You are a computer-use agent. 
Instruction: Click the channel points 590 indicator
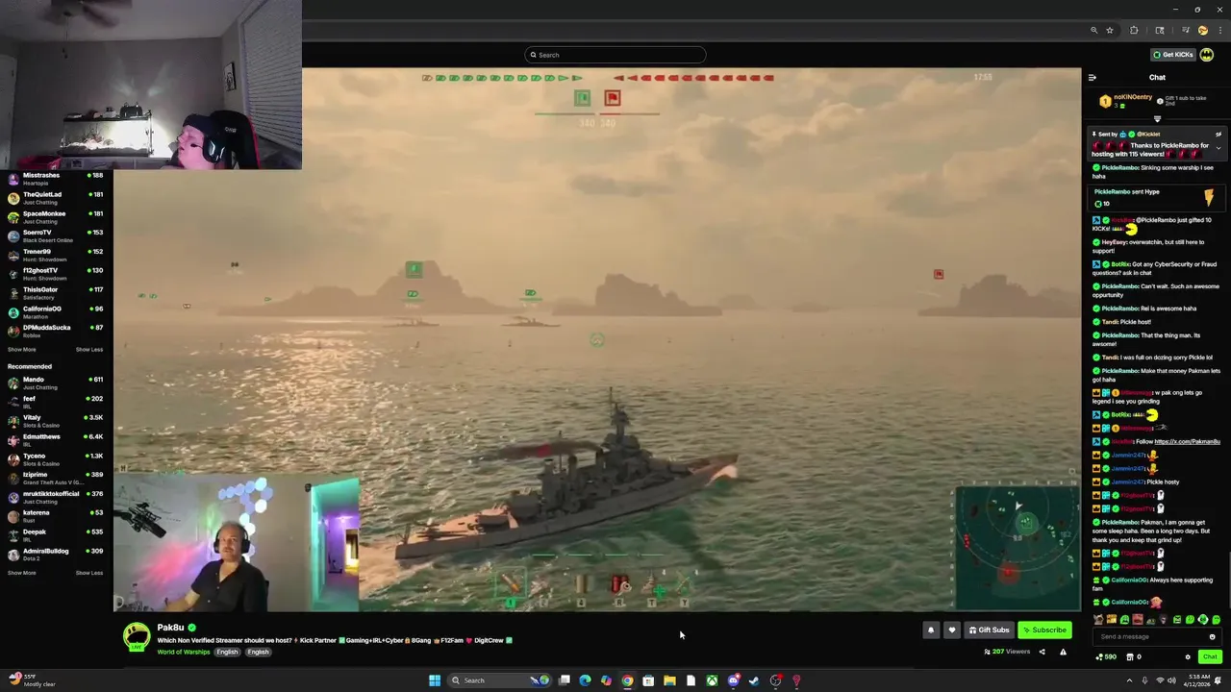pos(1106,657)
